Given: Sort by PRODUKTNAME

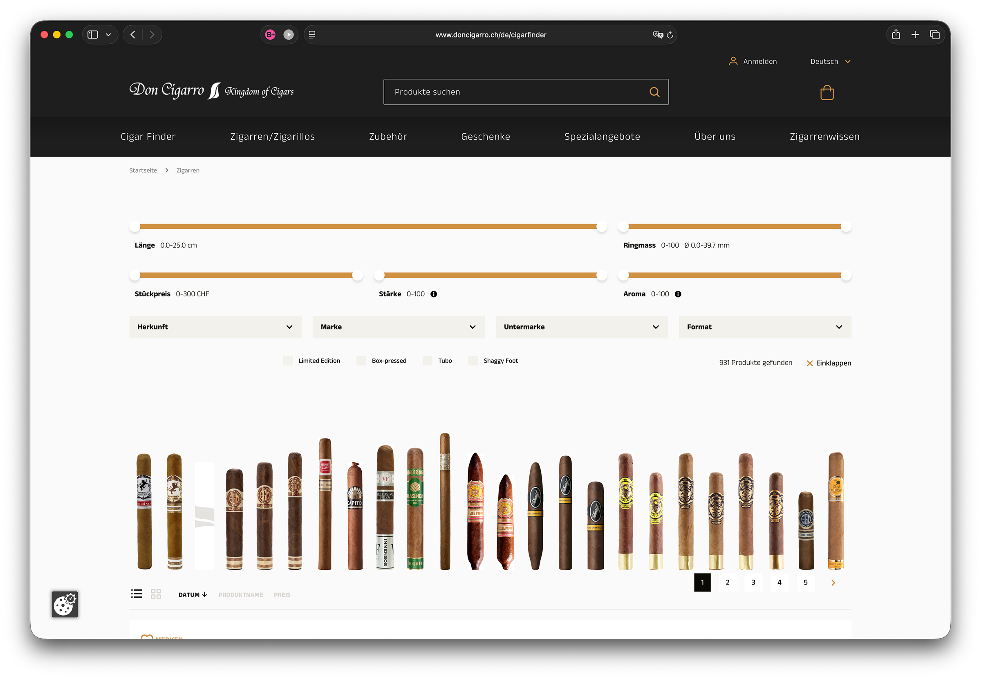Looking at the screenshot, I should [x=241, y=595].
